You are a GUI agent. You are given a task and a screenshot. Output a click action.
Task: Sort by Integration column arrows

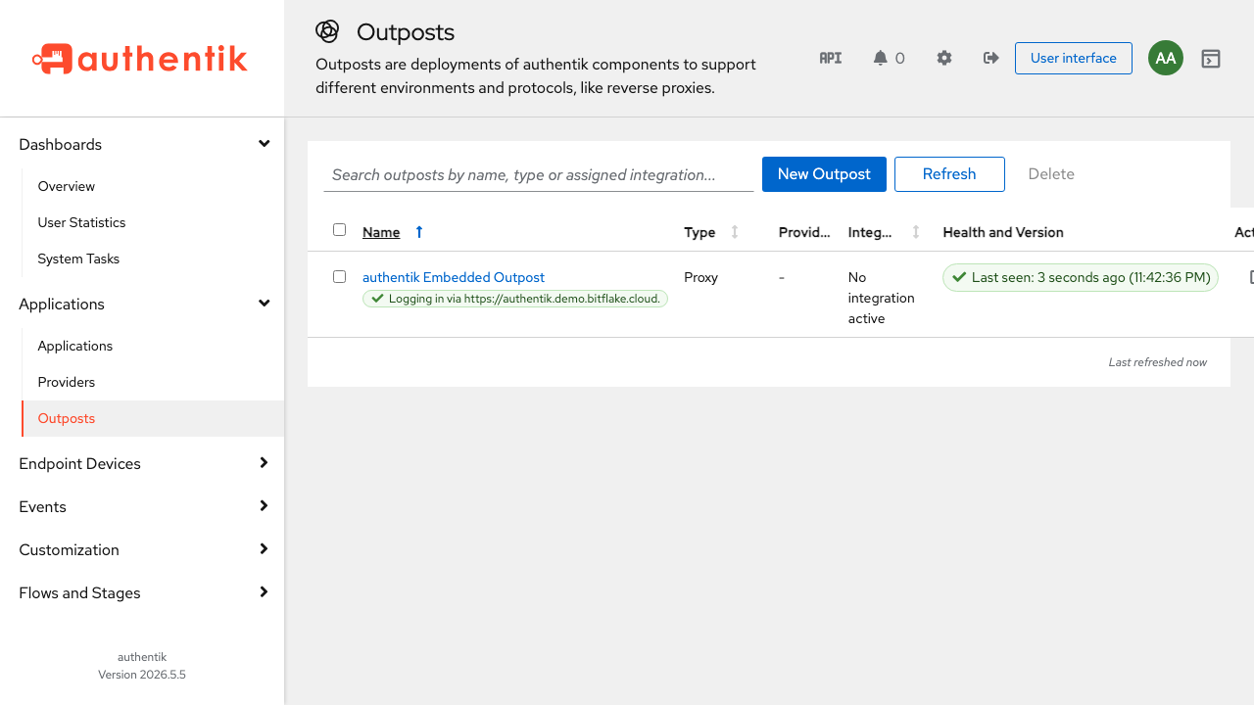[x=916, y=232]
